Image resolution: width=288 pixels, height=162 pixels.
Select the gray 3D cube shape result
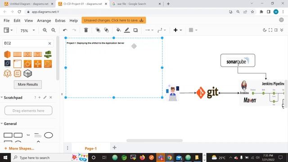tap(28, 73)
